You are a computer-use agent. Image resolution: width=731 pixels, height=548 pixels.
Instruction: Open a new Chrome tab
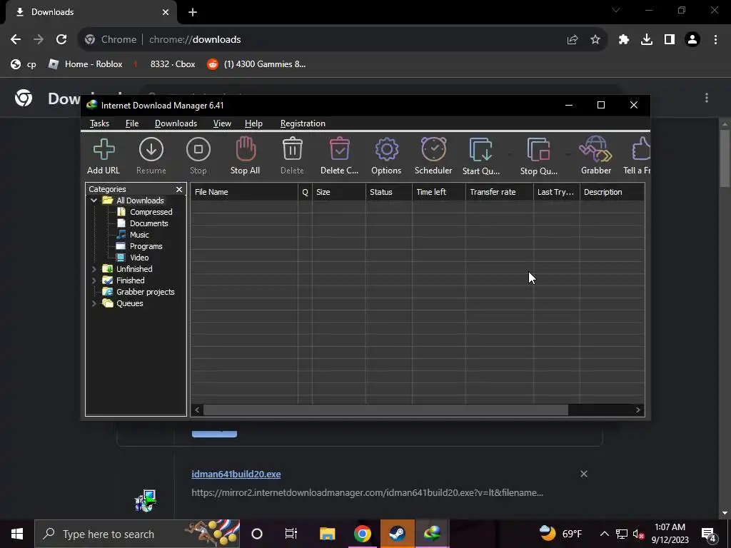coord(193,13)
